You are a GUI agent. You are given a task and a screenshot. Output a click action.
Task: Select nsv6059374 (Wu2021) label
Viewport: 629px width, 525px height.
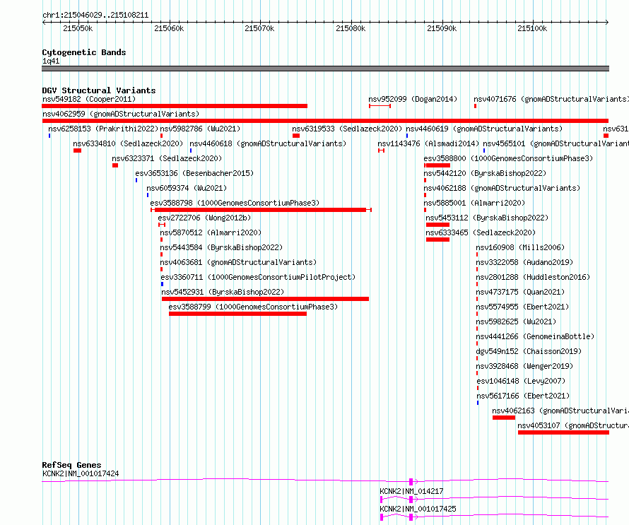187,188
